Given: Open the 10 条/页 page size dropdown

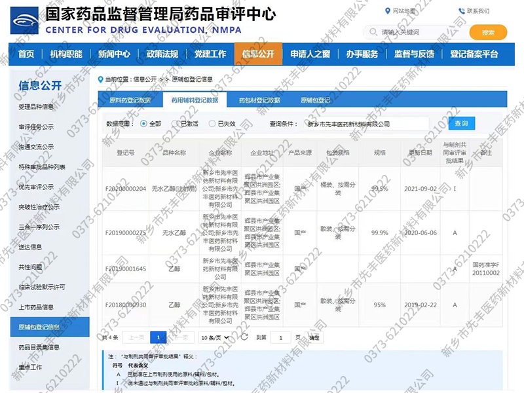Looking at the screenshot, I should coord(215,337).
